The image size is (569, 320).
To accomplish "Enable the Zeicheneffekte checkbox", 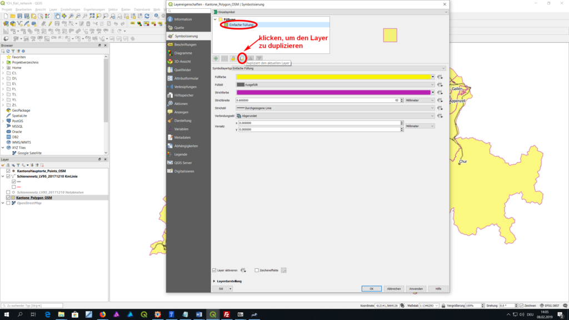I will point(257,270).
